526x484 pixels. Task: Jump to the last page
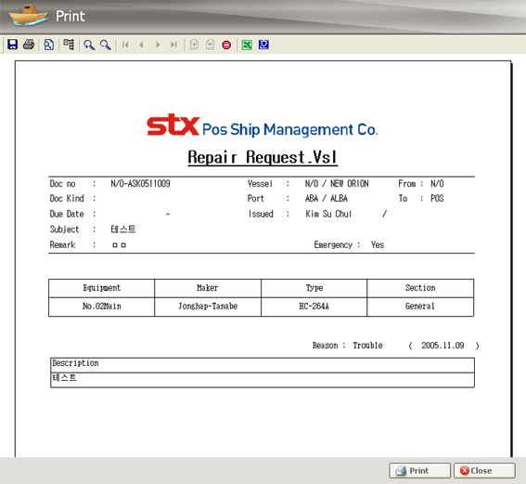[173, 45]
